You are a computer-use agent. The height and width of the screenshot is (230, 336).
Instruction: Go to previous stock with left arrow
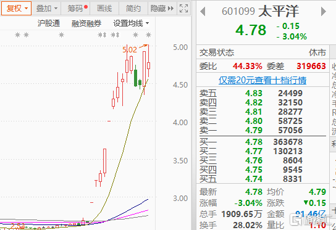203,11
